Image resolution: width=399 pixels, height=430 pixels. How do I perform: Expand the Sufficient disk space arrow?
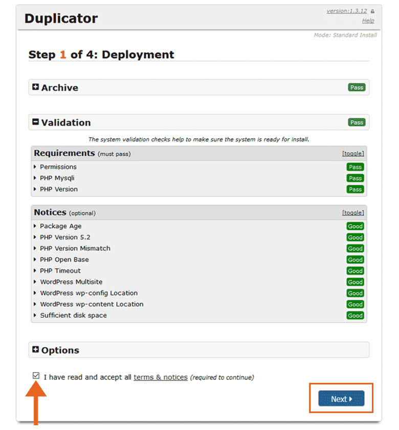pos(35,316)
